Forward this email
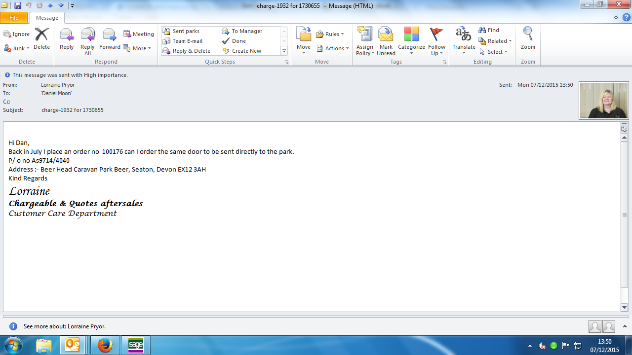The height and width of the screenshot is (355, 632). 110,39
